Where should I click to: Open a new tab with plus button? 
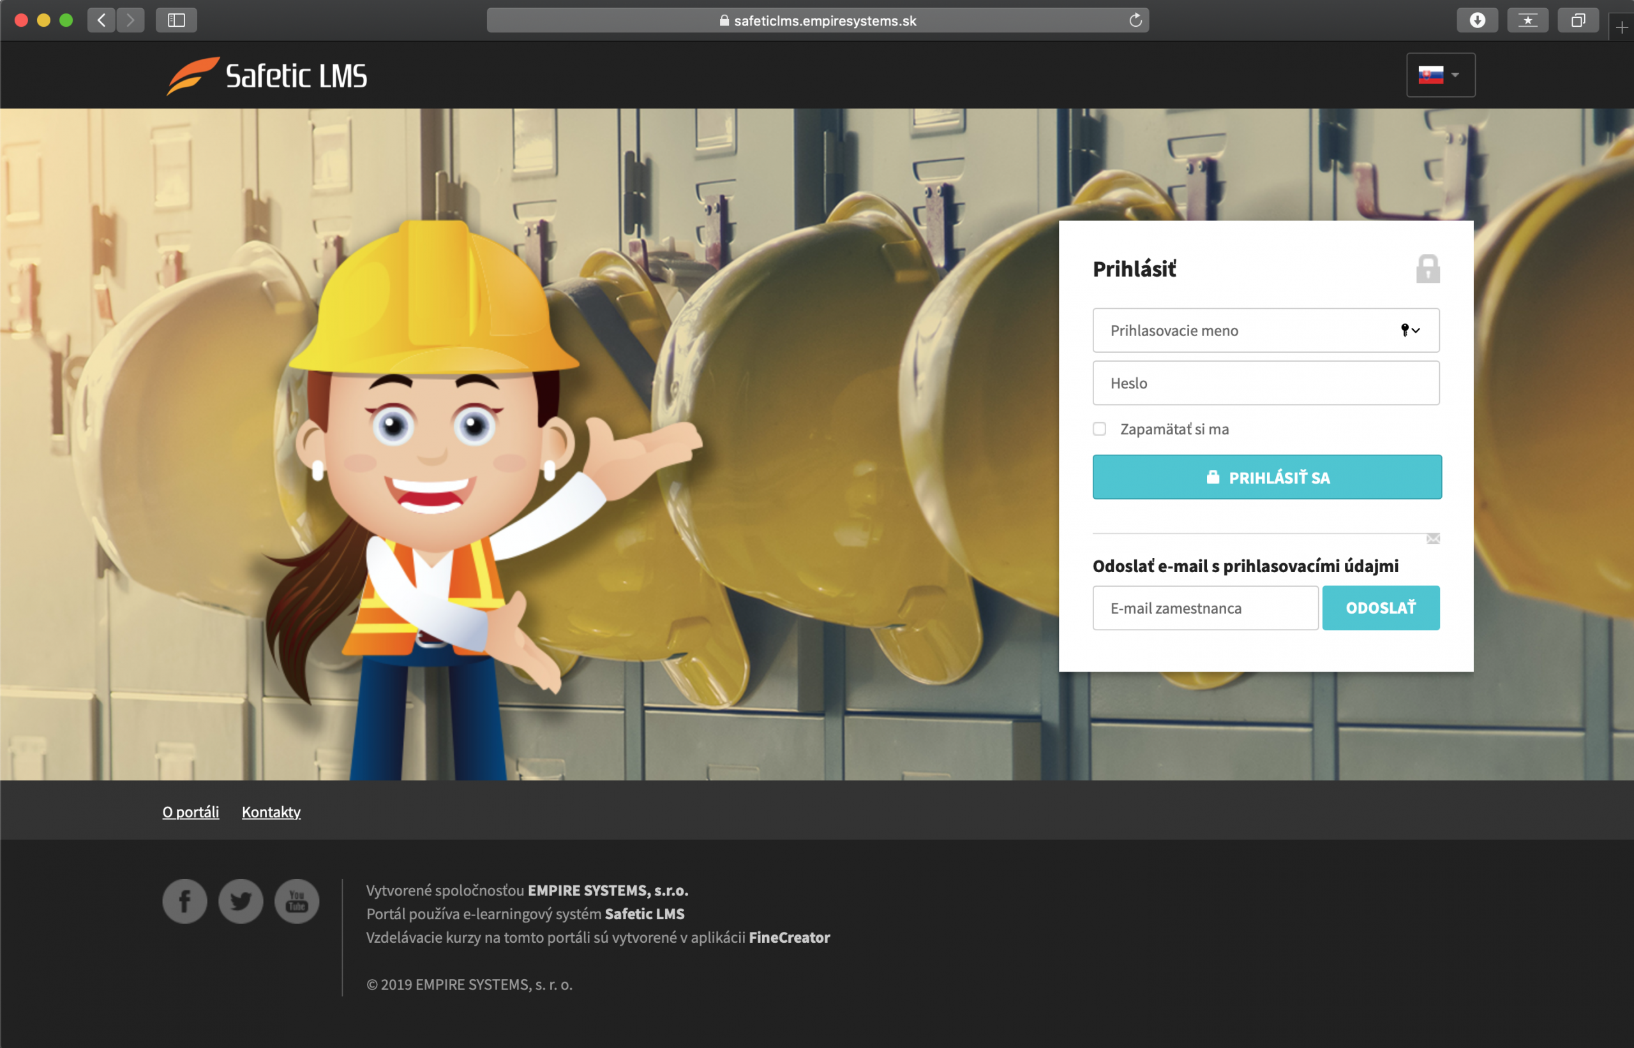1622,27
